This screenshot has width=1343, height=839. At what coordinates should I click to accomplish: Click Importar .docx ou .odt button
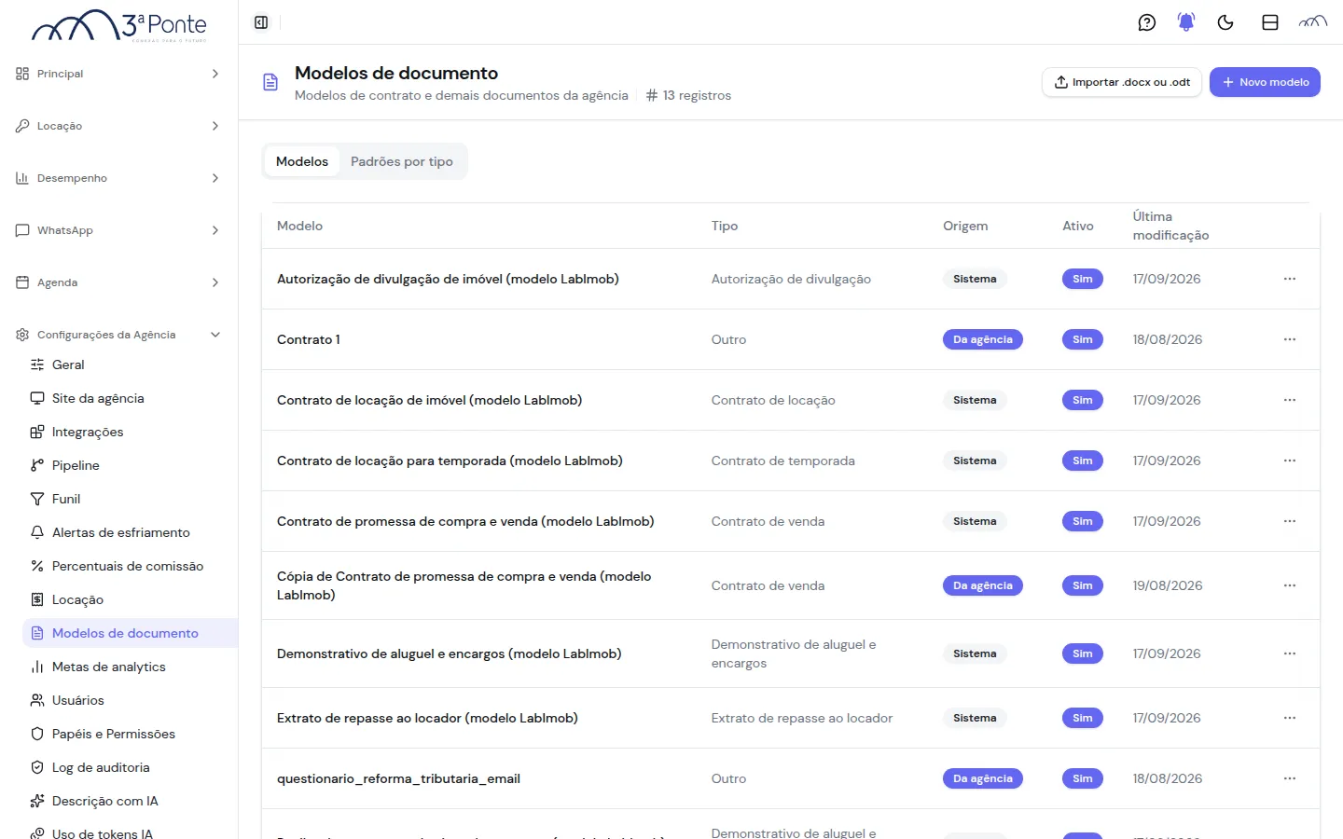pyautogui.click(x=1122, y=82)
